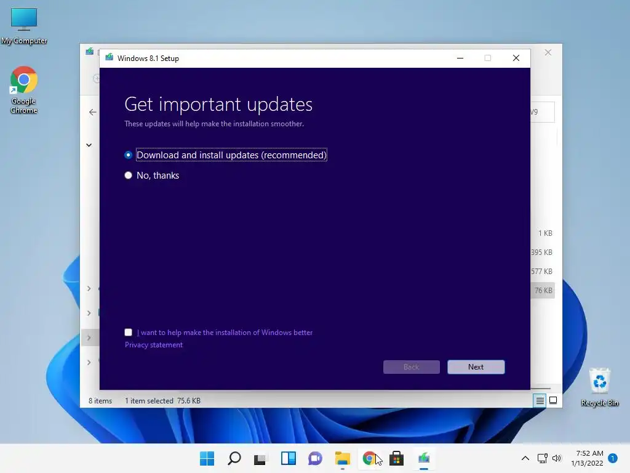Image resolution: width=630 pixels, height=473 pixels.
Task: Launch Teams Chat from taskbar
Action: [316, 458]
